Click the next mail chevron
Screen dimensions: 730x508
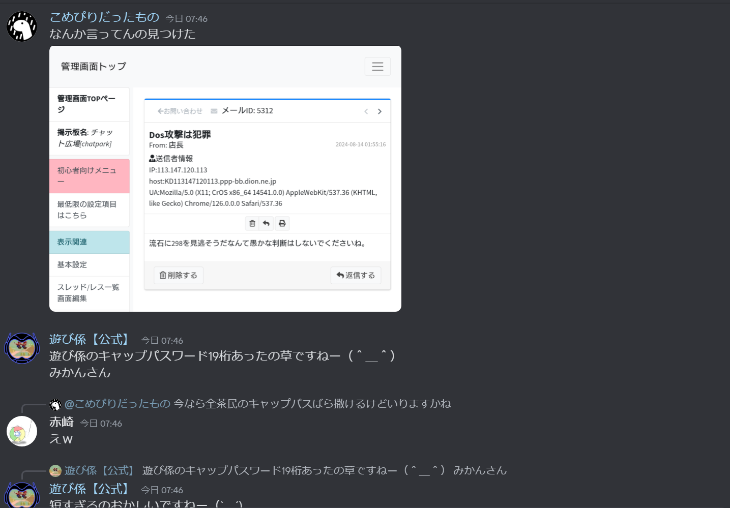tap(379, 111)
